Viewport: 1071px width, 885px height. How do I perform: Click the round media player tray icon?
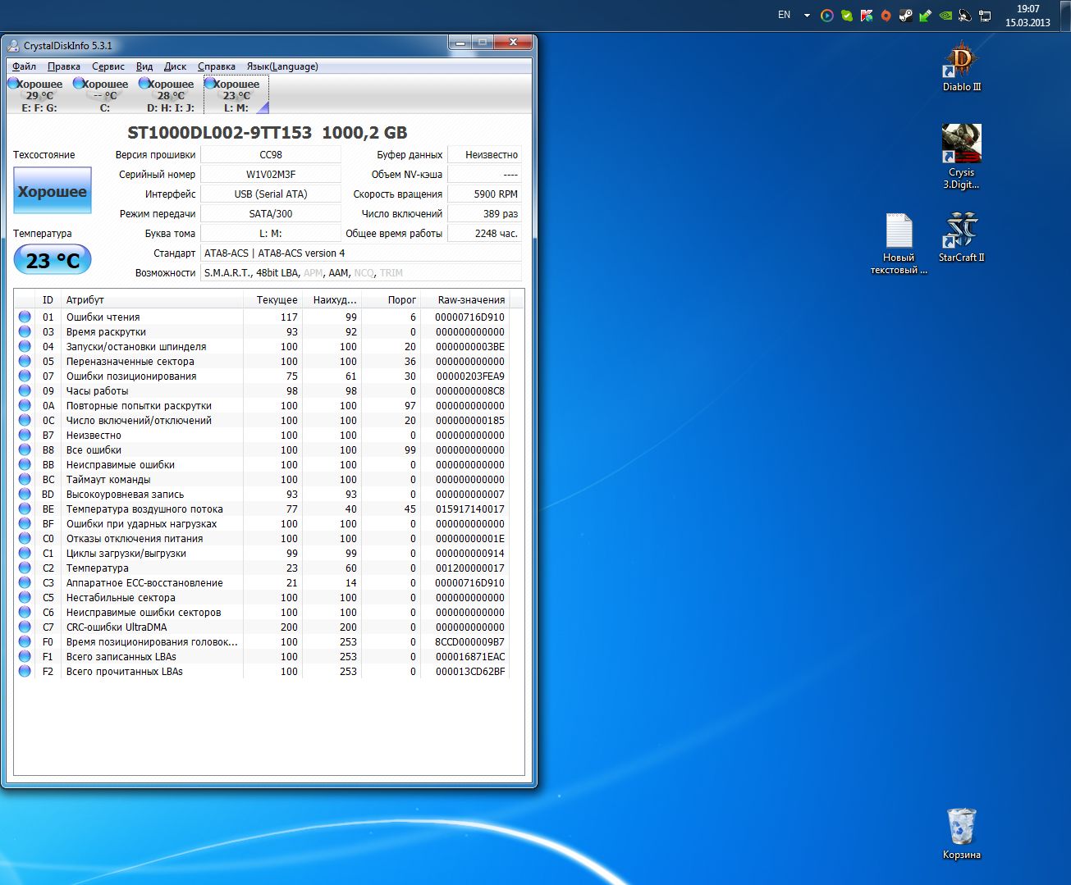[826, 15]
